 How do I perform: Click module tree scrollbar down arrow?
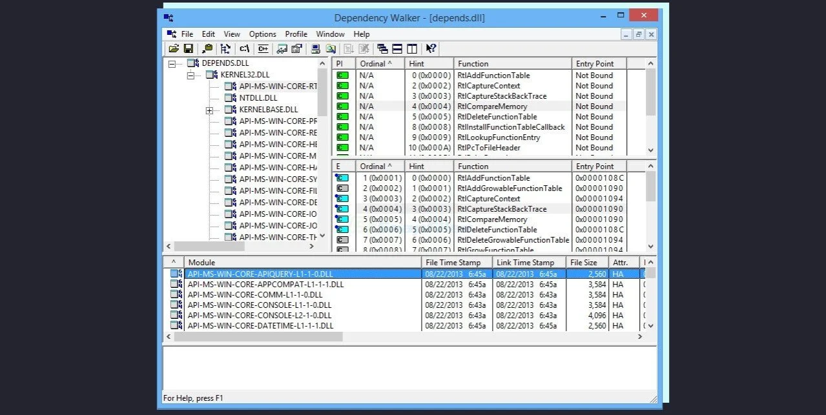[323, 236]
